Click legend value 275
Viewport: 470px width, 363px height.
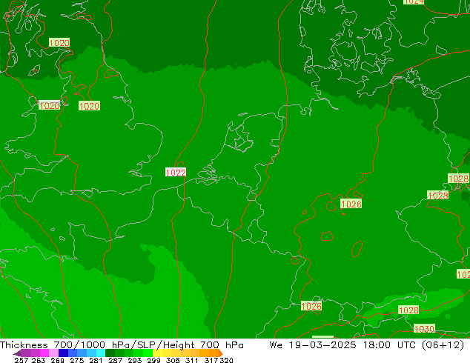click(x=77, y=360)
